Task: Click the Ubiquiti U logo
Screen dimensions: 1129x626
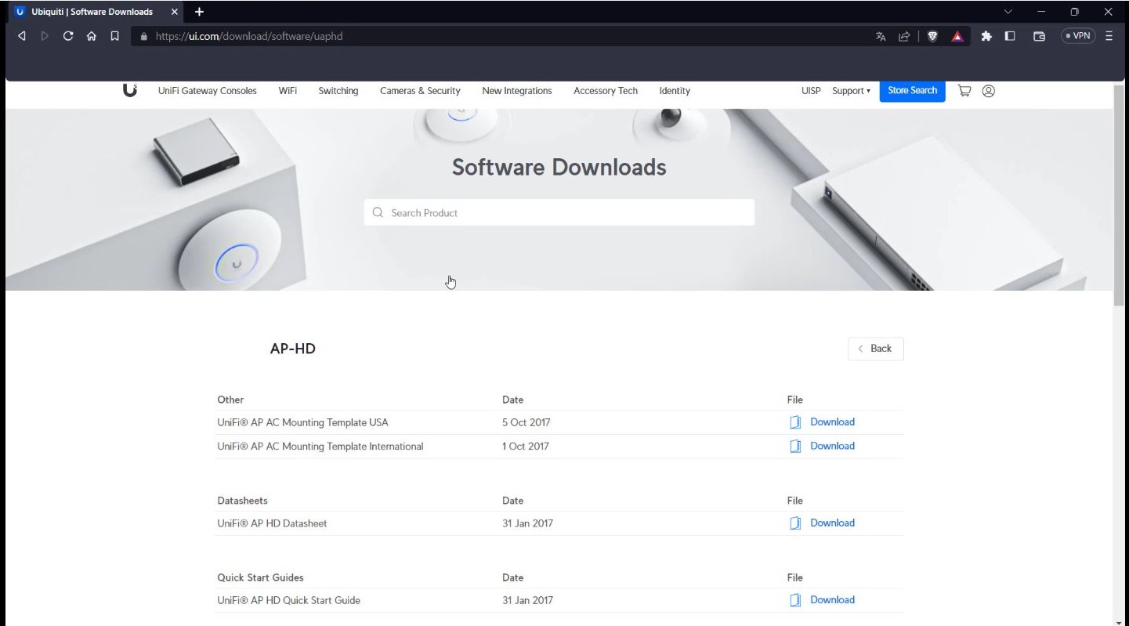Action: (x=130, y=90)
